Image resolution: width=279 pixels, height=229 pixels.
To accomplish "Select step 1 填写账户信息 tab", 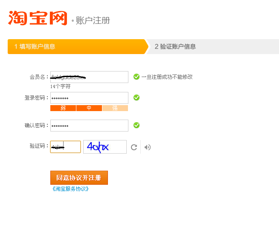I will click(x=78, y=46).
